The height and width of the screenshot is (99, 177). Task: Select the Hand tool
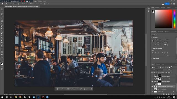coord(2,54)
